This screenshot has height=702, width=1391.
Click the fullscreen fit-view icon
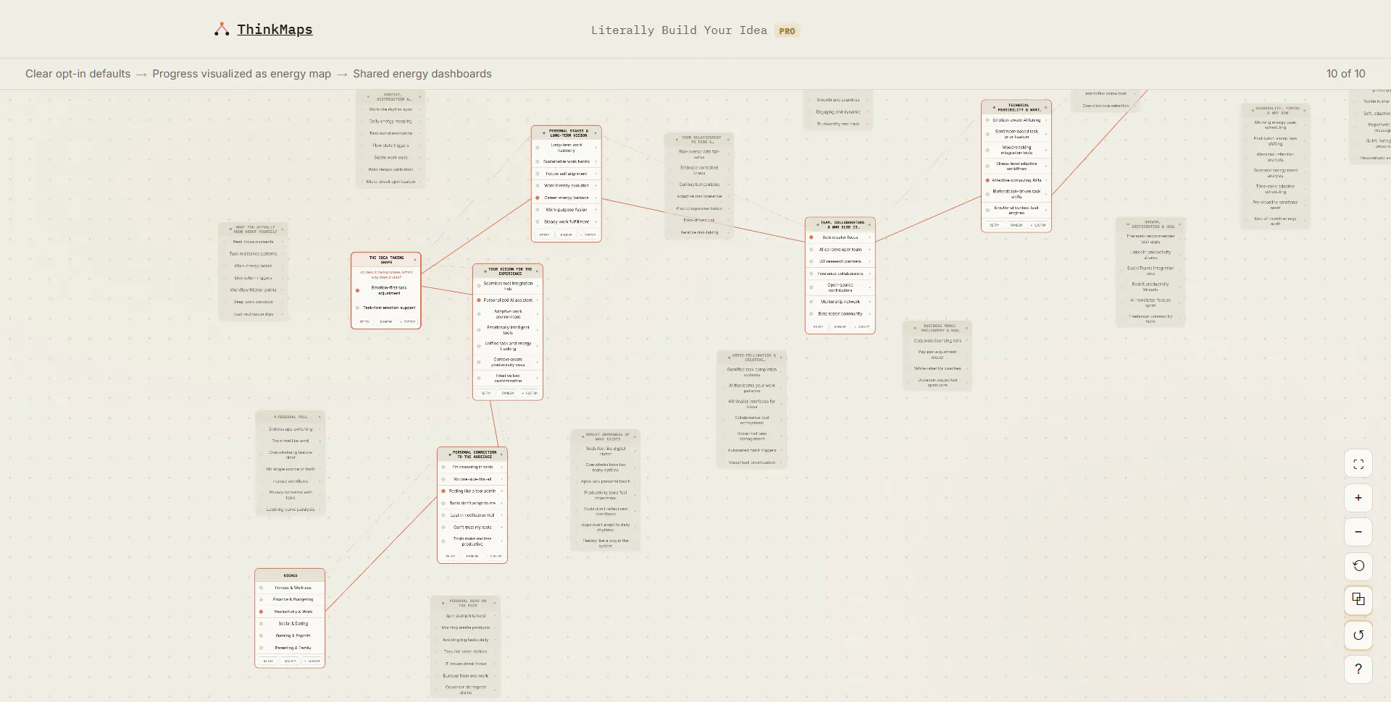coord(1358,465)
